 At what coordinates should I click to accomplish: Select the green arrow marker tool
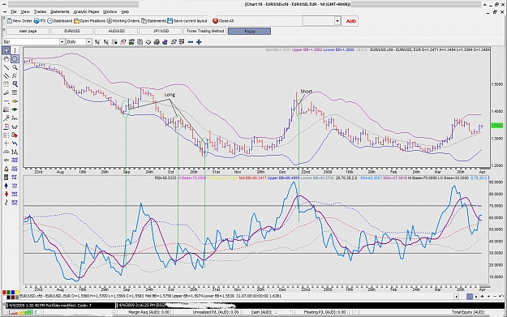[x=15, y=109]
